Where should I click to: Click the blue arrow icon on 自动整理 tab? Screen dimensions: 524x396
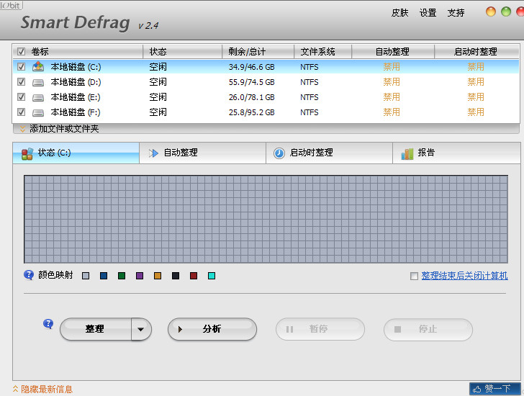click(x=153, y=153)
